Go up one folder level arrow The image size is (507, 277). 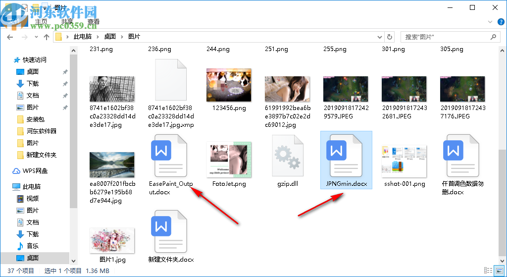point(46,37)
